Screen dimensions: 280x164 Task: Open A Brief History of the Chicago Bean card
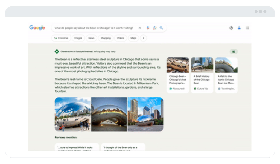(x=202, y=75)
